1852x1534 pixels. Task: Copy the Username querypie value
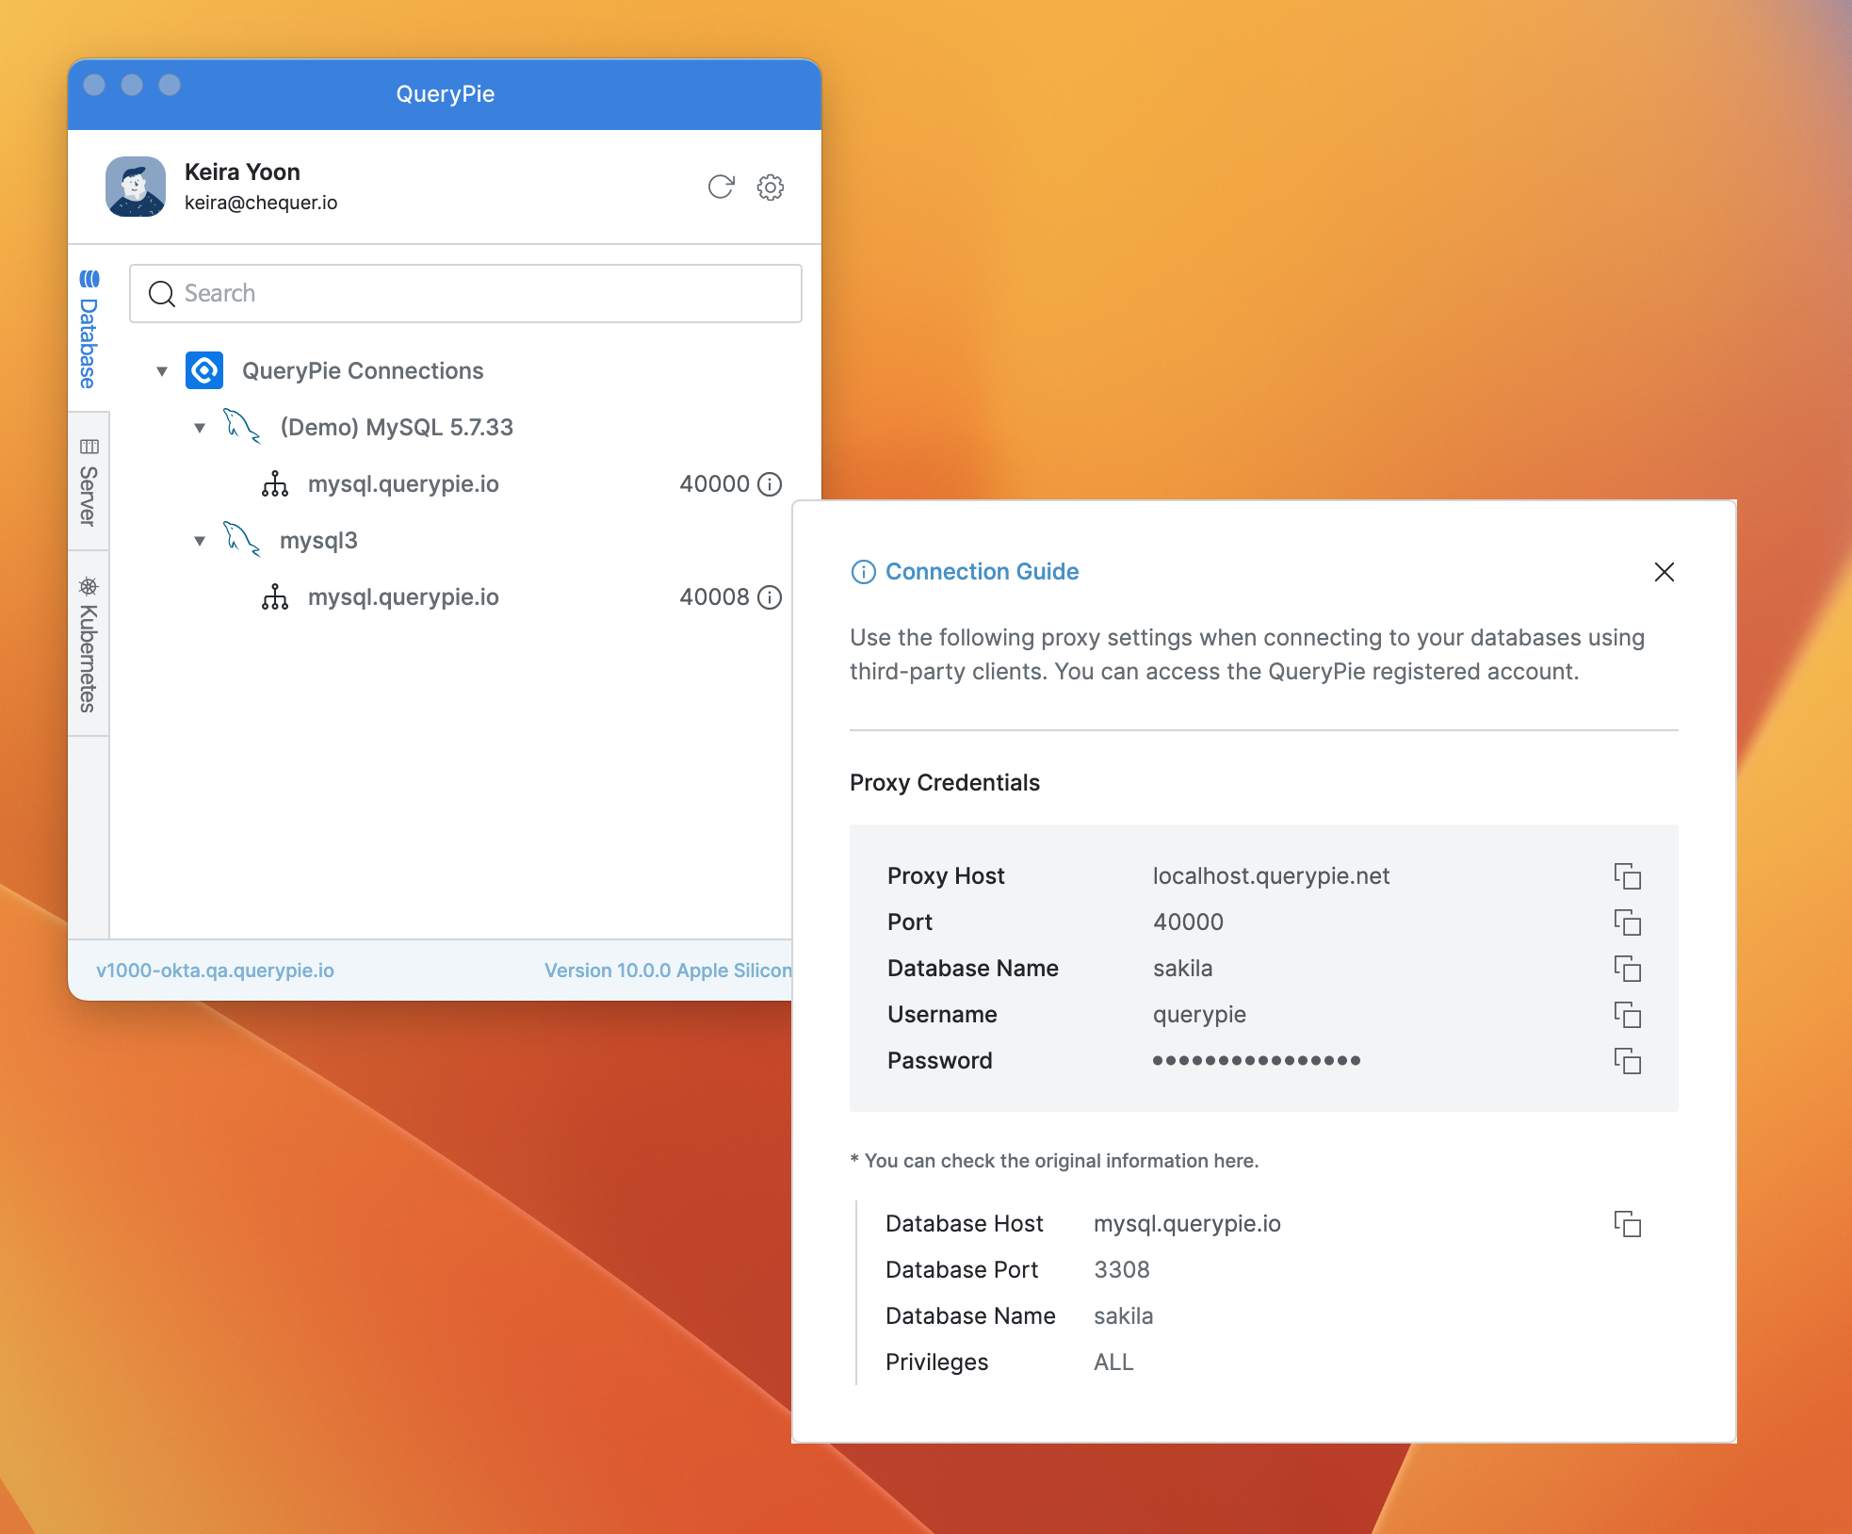[x=1627, y=1015]
